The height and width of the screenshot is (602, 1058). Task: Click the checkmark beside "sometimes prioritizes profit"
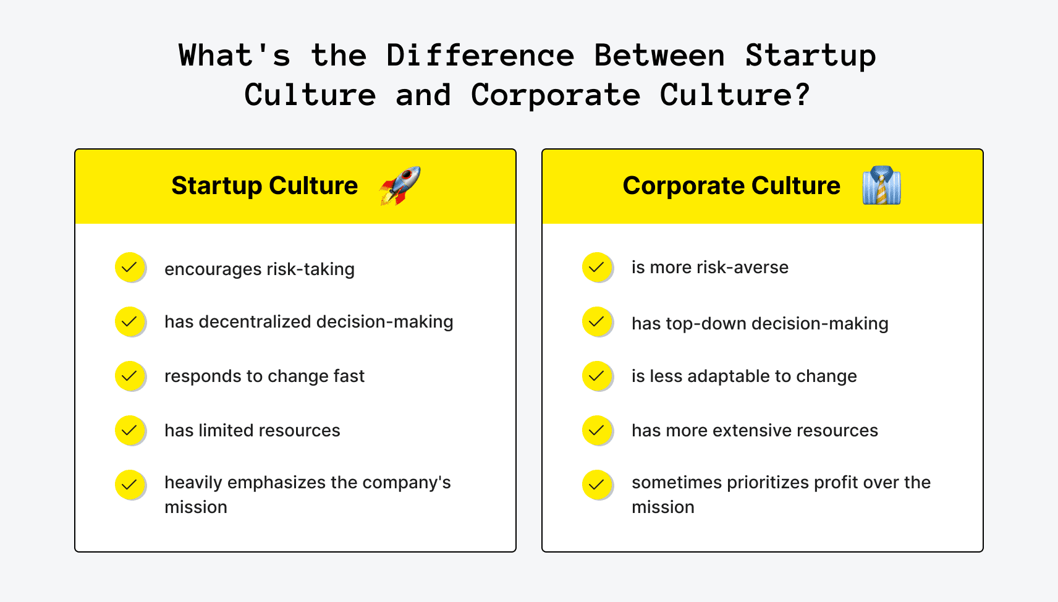click(x=597, y=485)
